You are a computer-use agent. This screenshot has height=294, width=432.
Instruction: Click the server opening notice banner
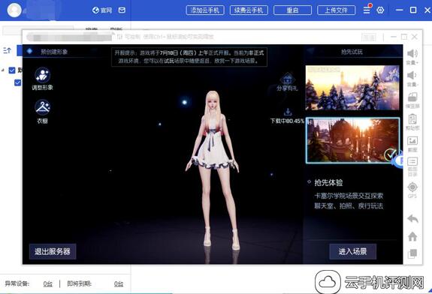click(189, 57)
